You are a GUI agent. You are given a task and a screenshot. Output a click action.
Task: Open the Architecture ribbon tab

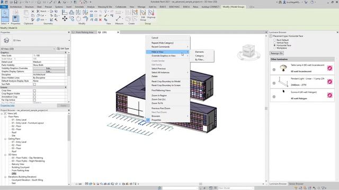(16, 7)
